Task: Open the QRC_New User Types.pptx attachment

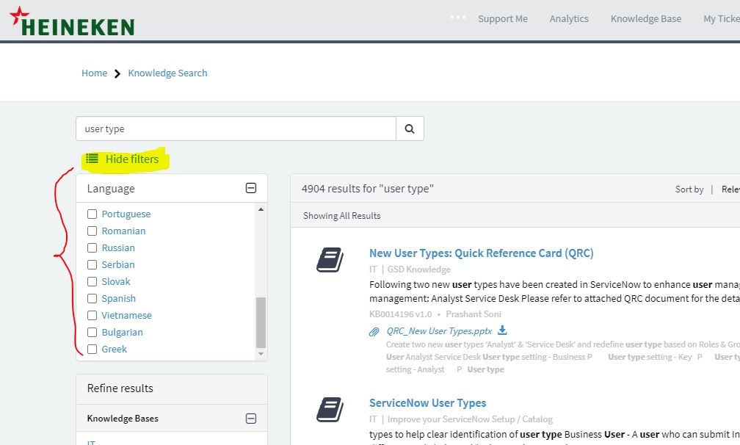Action: pyautogui.click(x=439, y=331)
